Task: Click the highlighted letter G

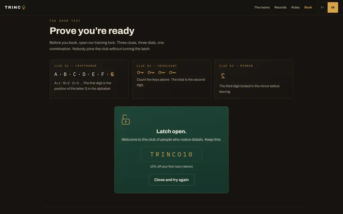Action: [112, 74]
